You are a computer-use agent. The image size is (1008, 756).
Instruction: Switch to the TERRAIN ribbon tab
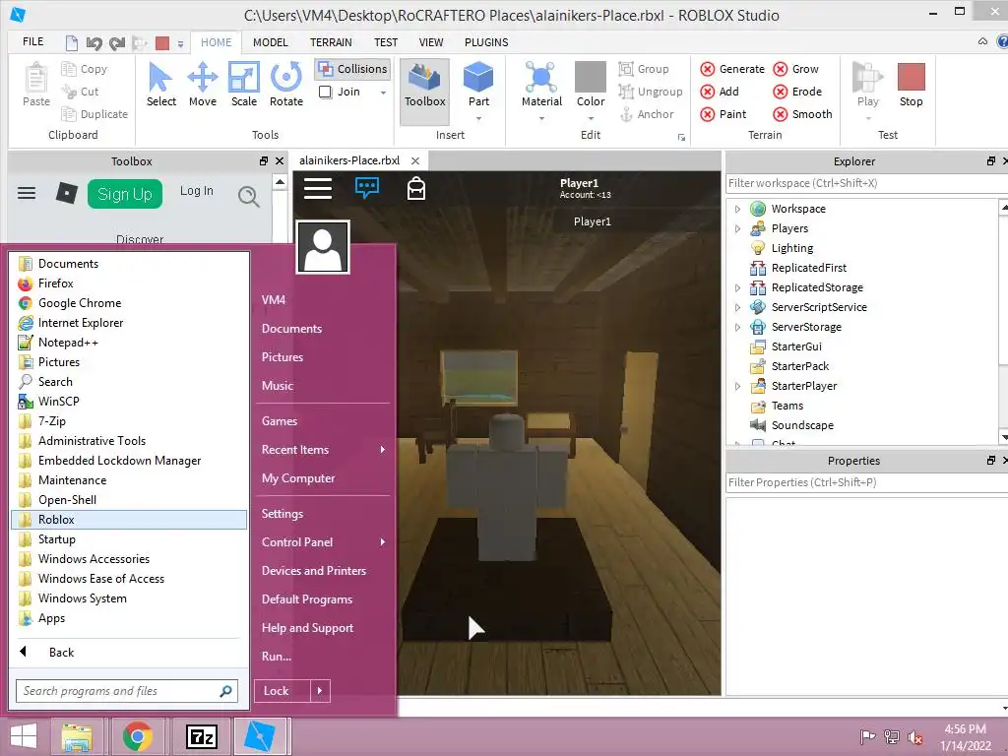331,42
